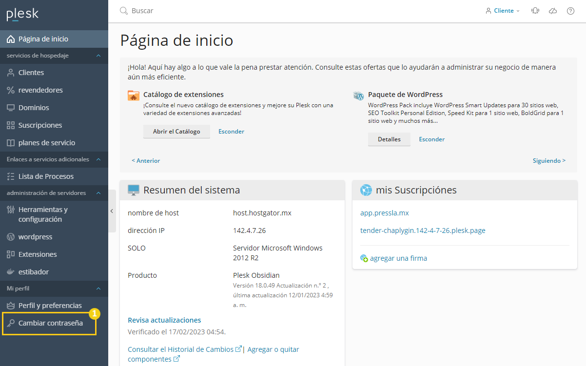This screenshot has width=586, height=366.
Task: Select Cambiar contraseña in the sidebar
Action: [x=54, y=323]
